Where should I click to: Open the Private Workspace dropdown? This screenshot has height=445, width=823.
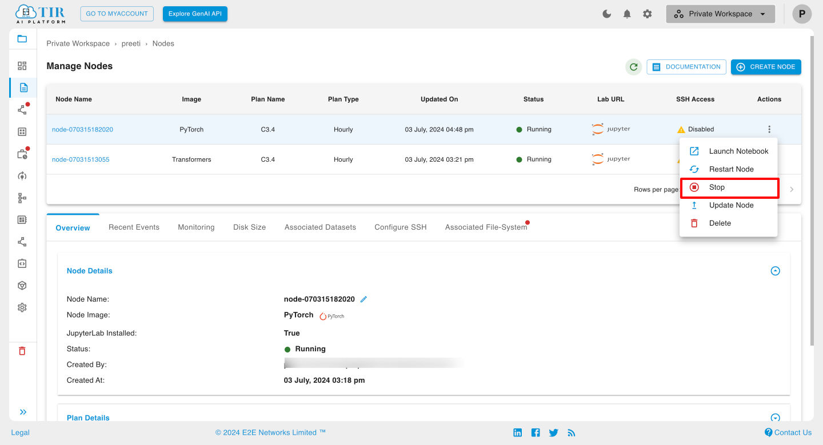[x=720, y=14]
